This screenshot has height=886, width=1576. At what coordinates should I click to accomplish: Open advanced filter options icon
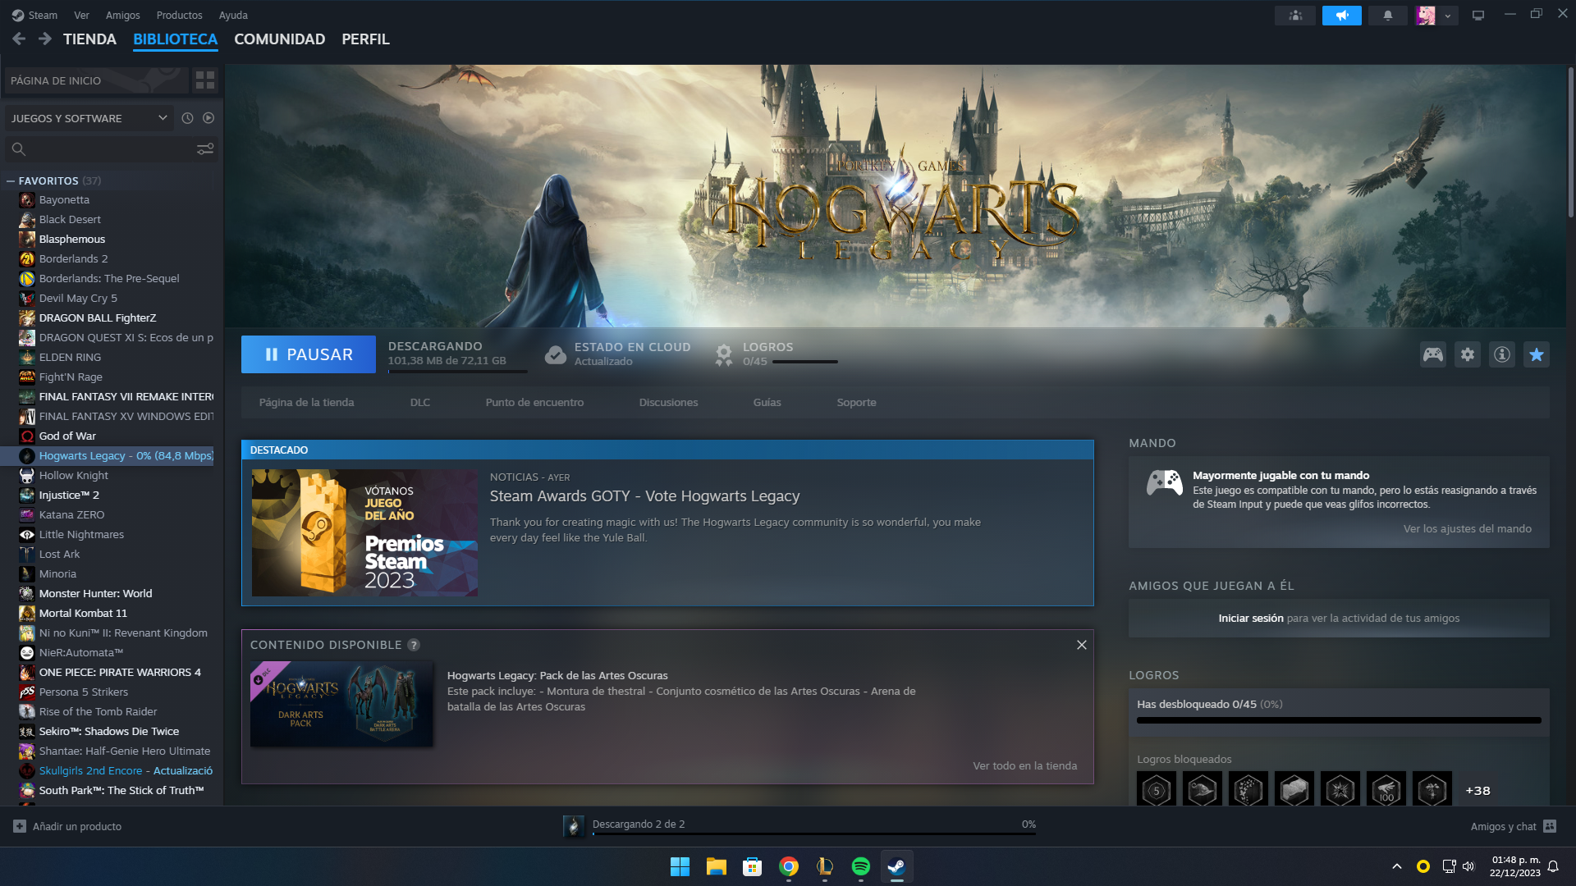pyautogui.click(x=205, y=149)
